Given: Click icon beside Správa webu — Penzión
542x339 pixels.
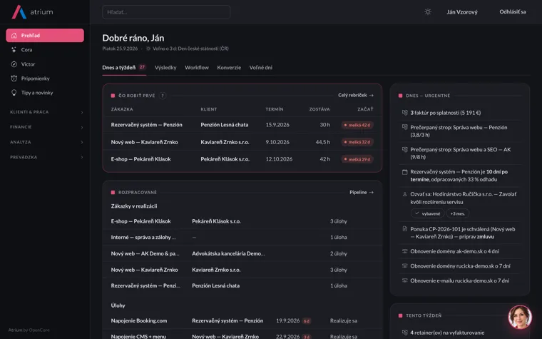Looking at the screenshot, I should 405,127.
